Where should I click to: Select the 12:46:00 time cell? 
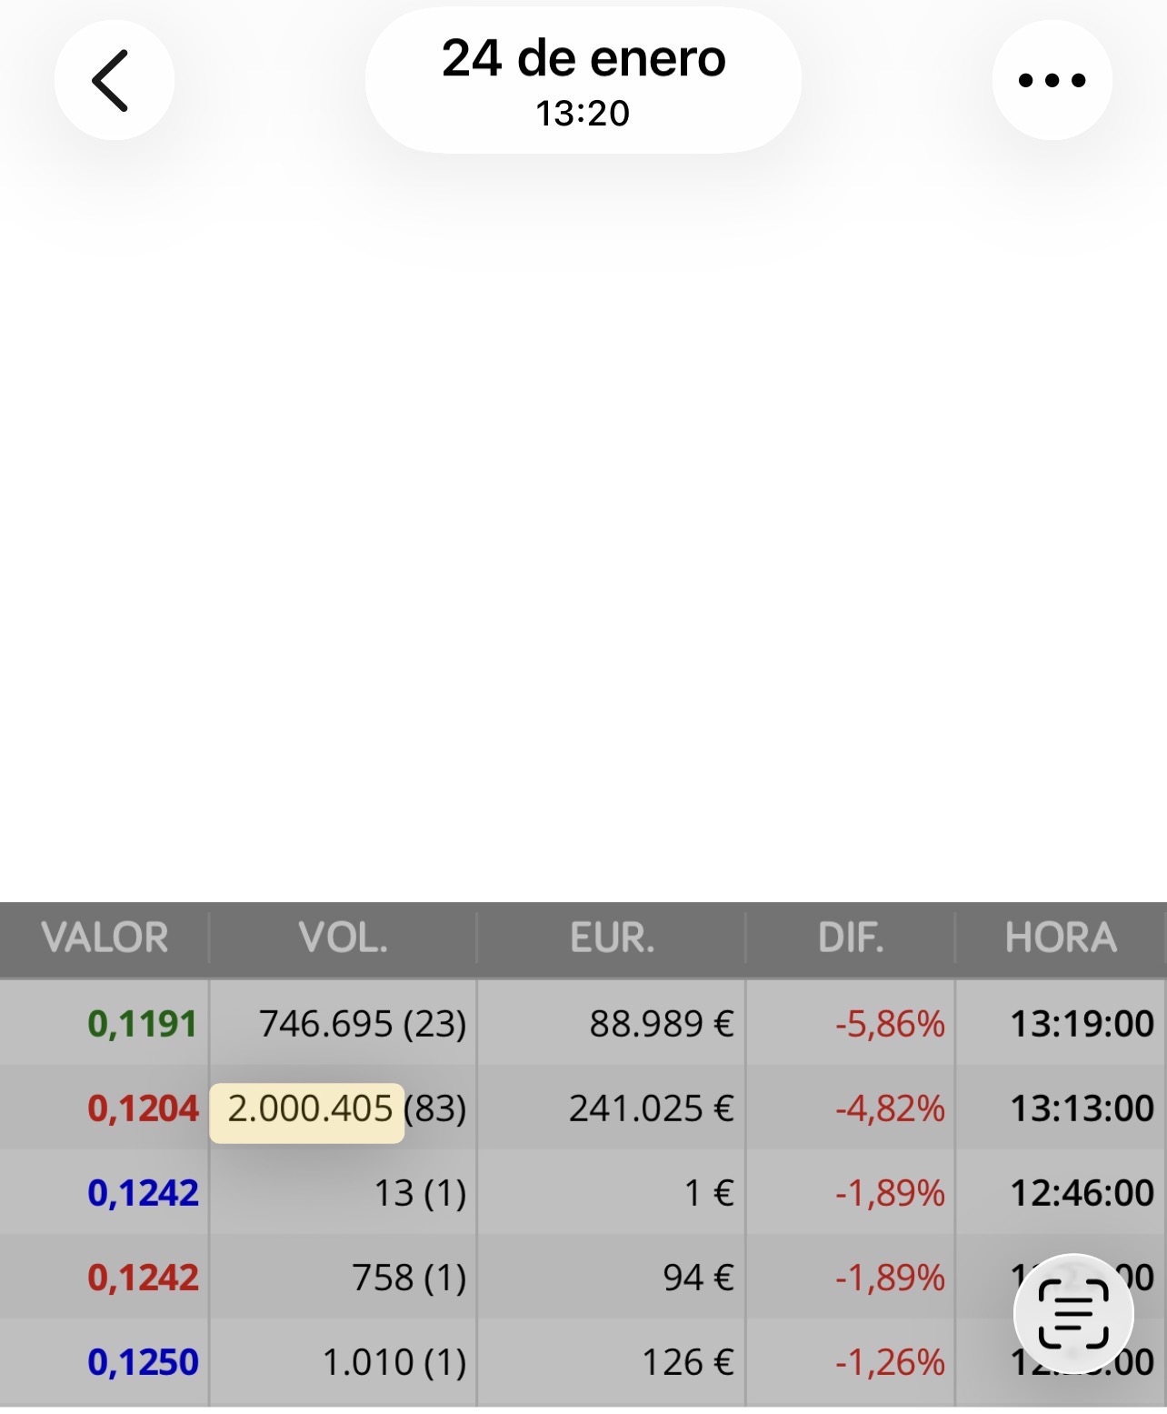[1082, 1193]
